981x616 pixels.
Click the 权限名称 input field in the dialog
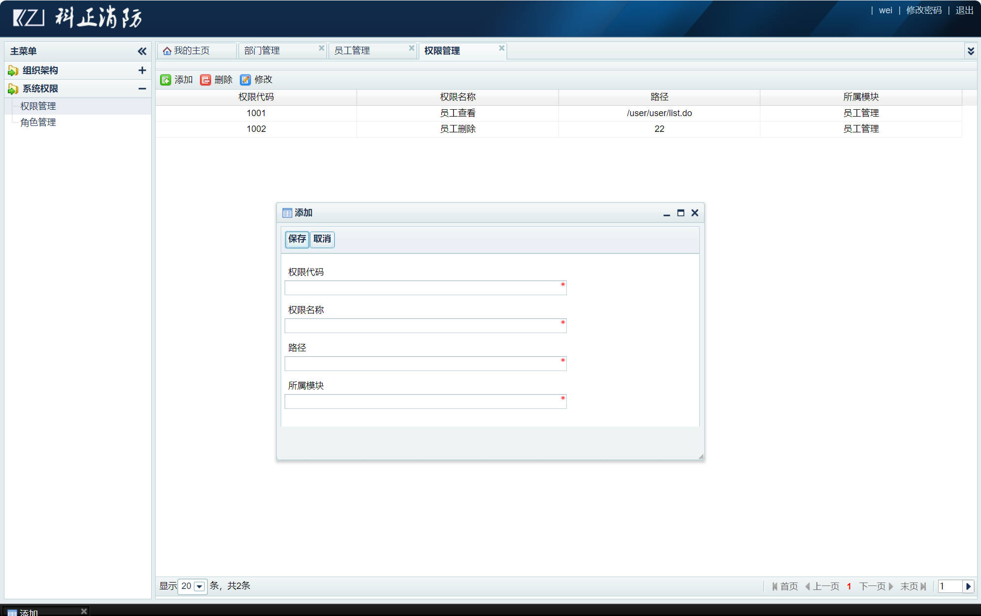pyautogui.click(x=425, y=325)
